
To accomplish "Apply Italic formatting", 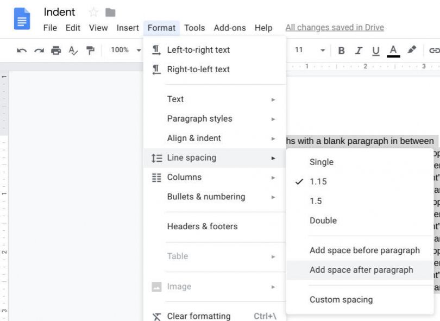I will point(357,51).
